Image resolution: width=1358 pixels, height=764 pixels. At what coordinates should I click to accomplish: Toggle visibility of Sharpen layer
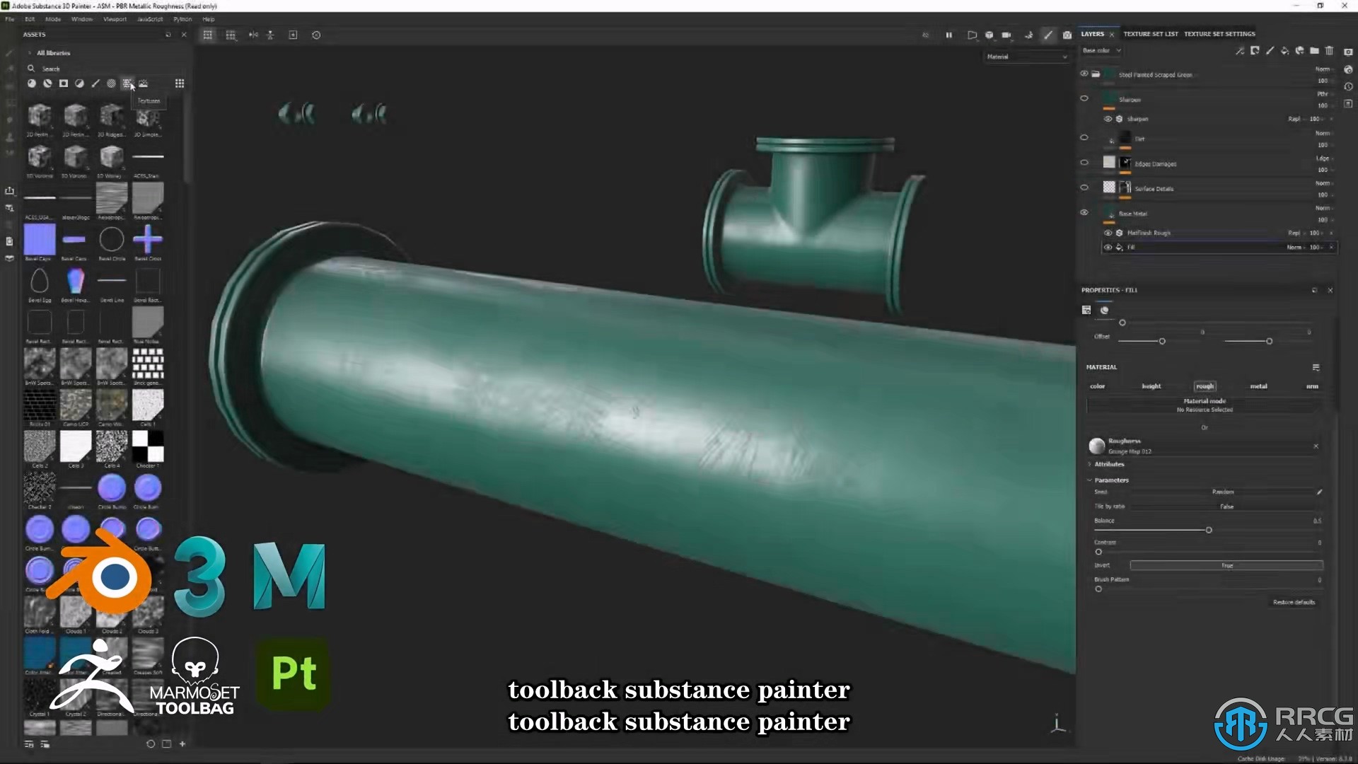pos(1084,98)
